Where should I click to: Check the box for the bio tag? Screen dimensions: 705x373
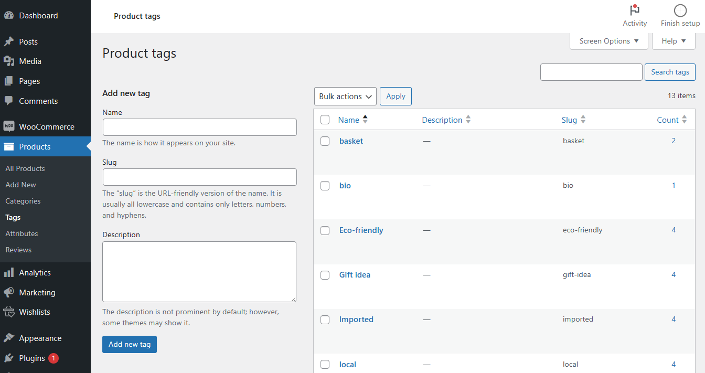pyautogui.click(x=325, y=186)
